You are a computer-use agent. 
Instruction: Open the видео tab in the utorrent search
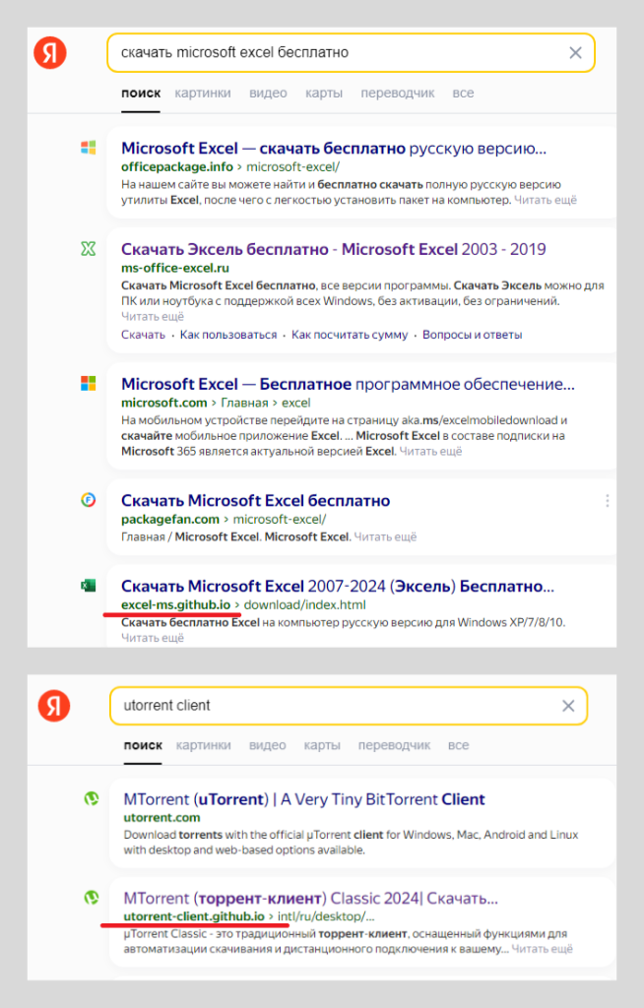click(268, 745)
